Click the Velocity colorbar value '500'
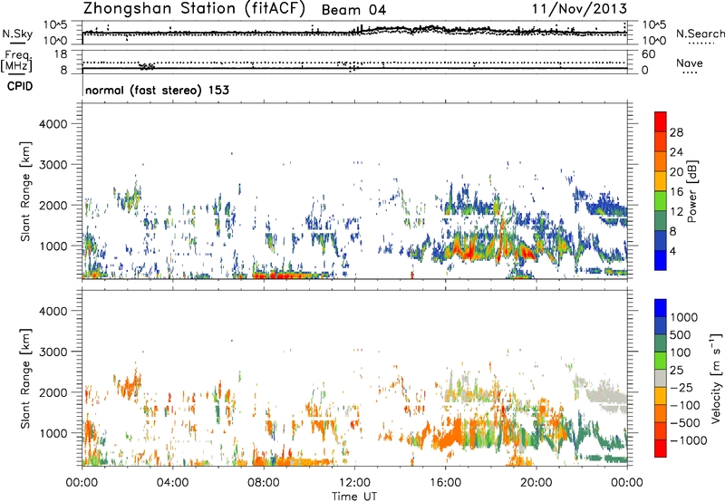This screenshot has width=725, height=502. click(x=681, y=334)
